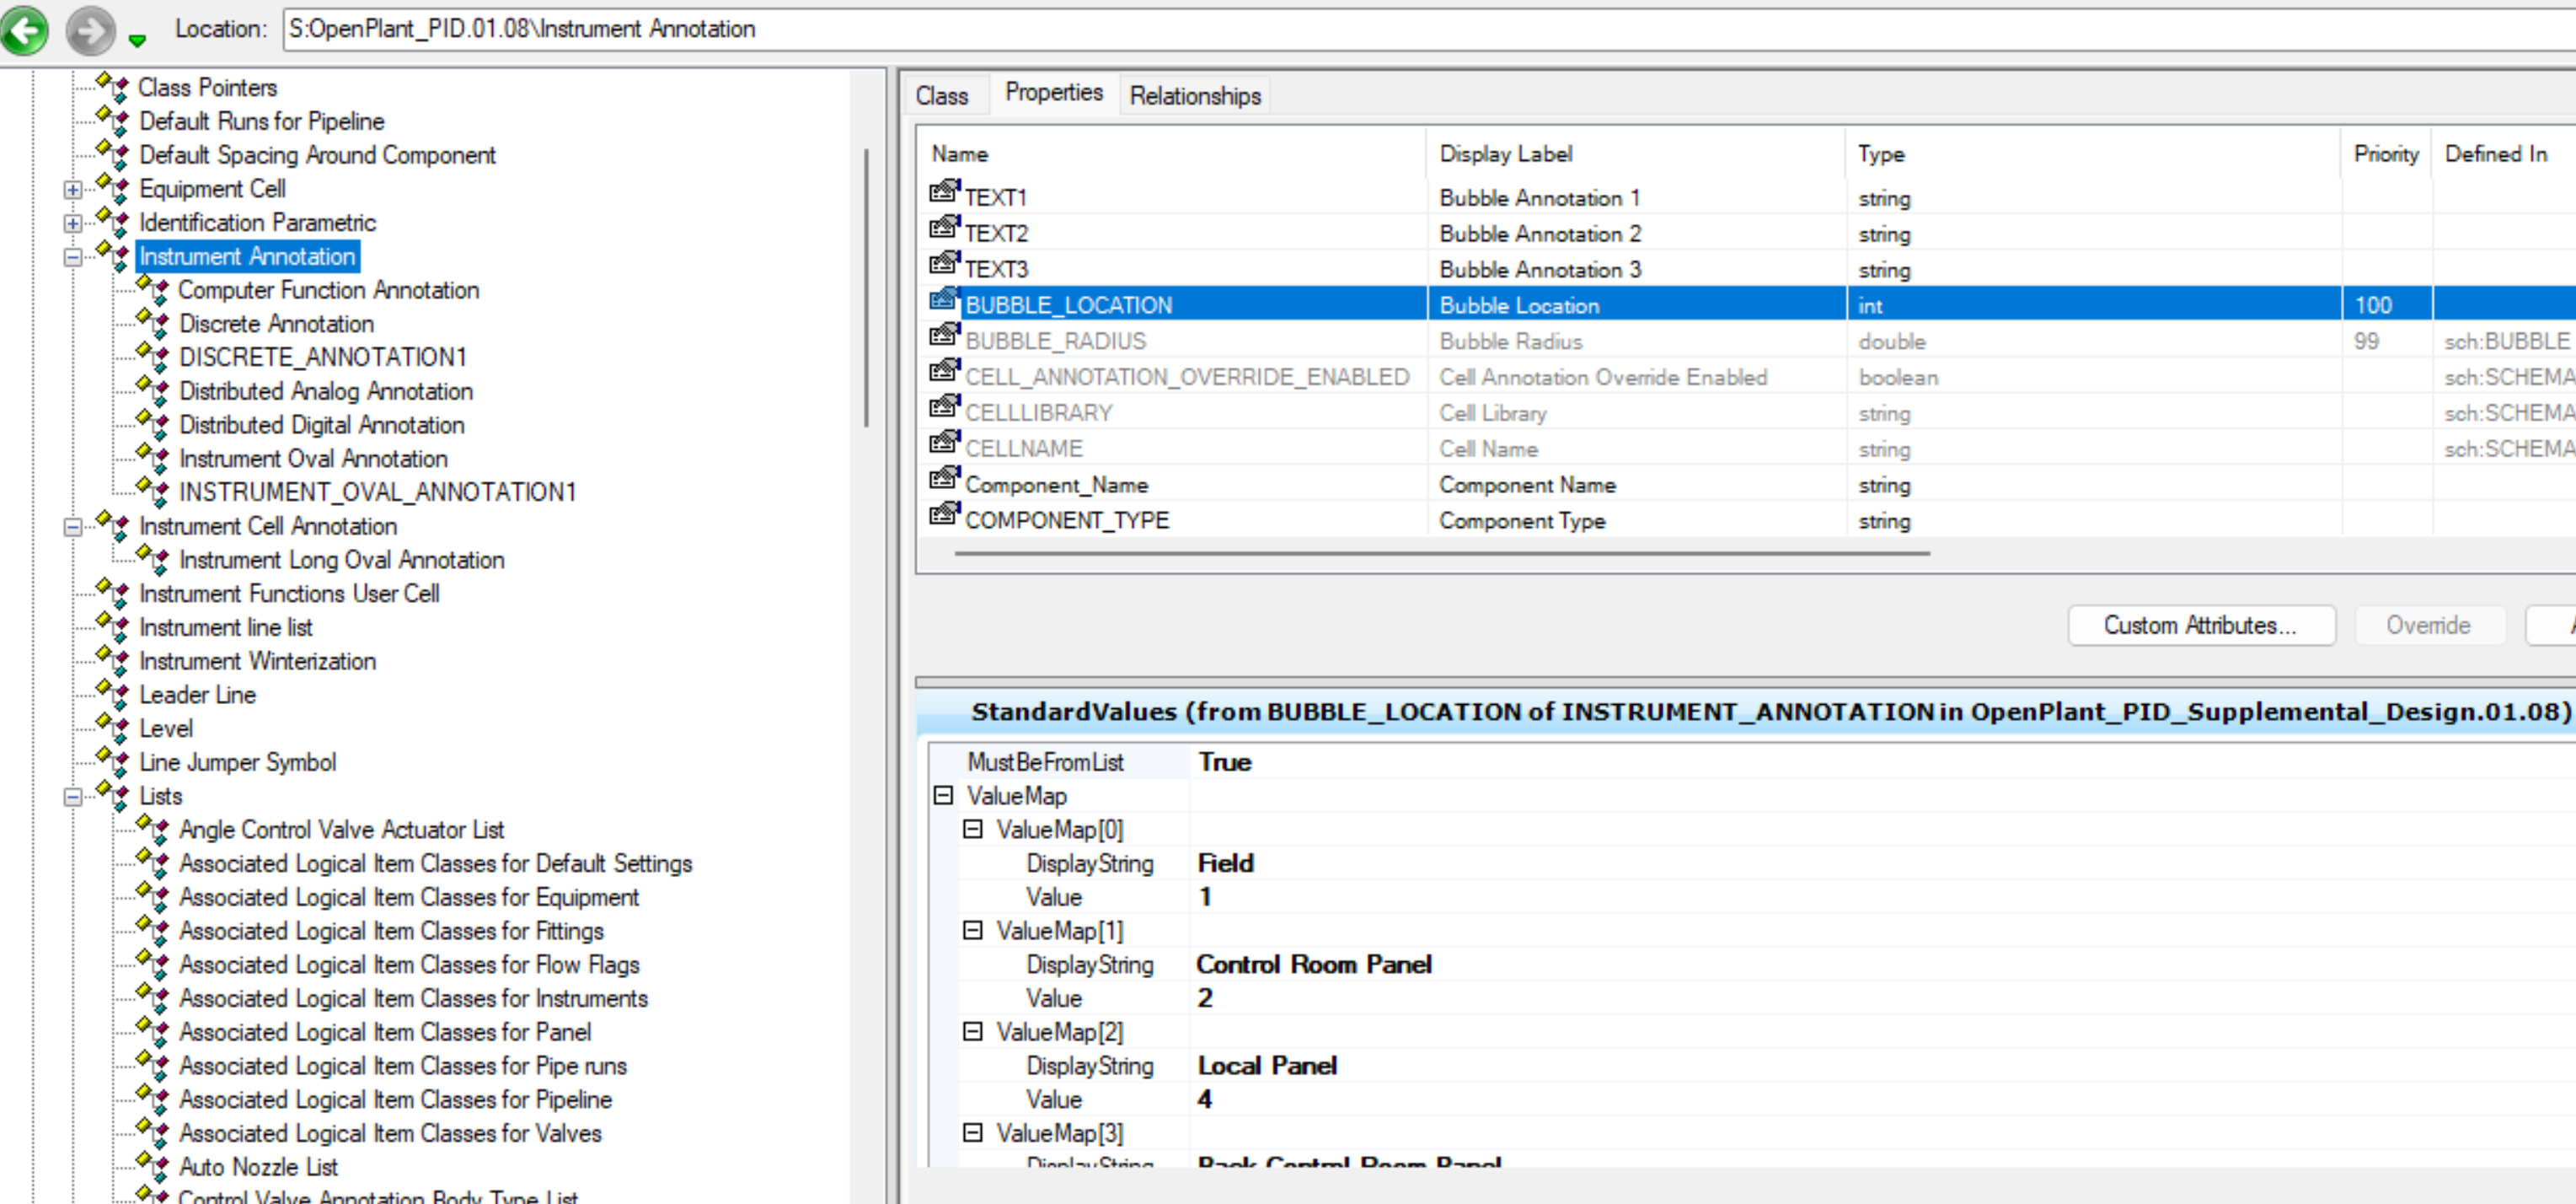Screen dimensions: 2576x1204
Task: Click the gray Forward navigation arrow
Action: pos(90,30)
